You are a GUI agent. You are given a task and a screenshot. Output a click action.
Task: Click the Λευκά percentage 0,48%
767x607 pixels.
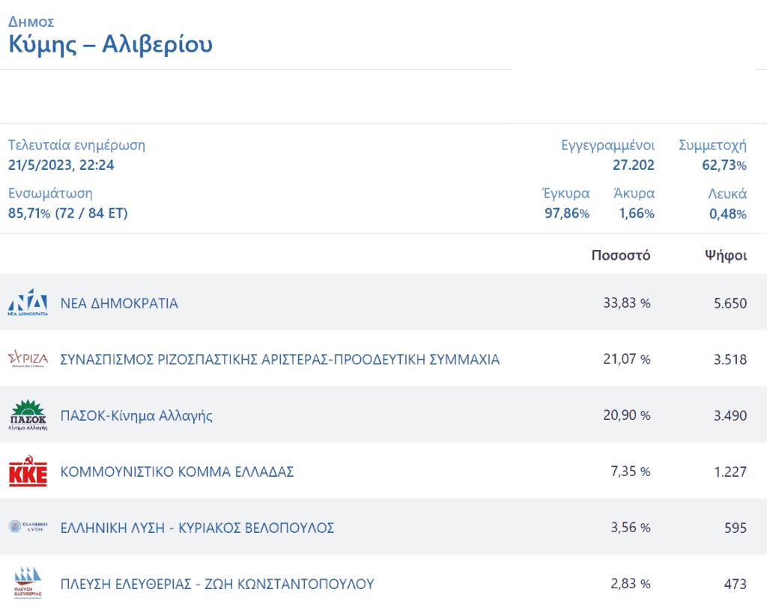click(x=727, y=214)
